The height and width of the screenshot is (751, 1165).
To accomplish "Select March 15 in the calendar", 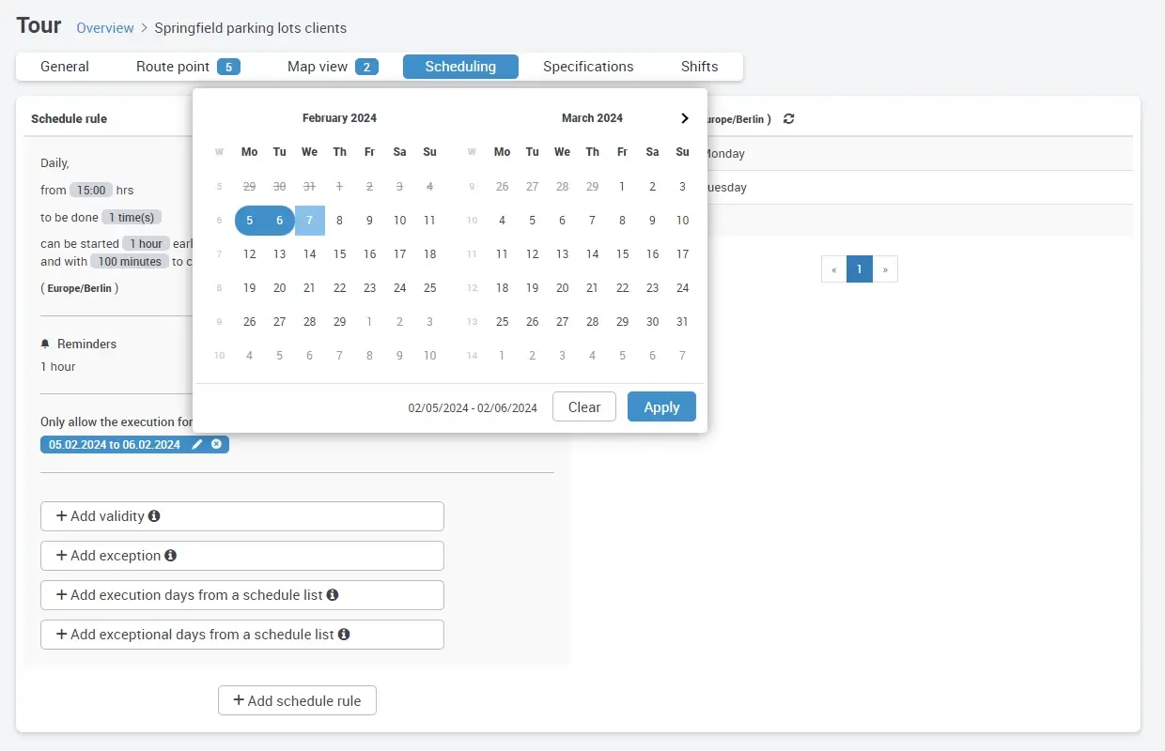I will (623, 253).
